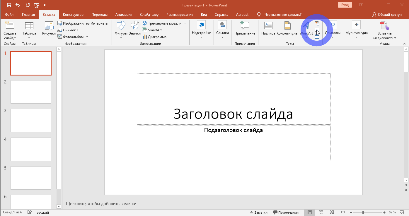This screenshot has height=216, width=409.
Task: Insert a Надпись text box
Action: [x=268, y=28]
